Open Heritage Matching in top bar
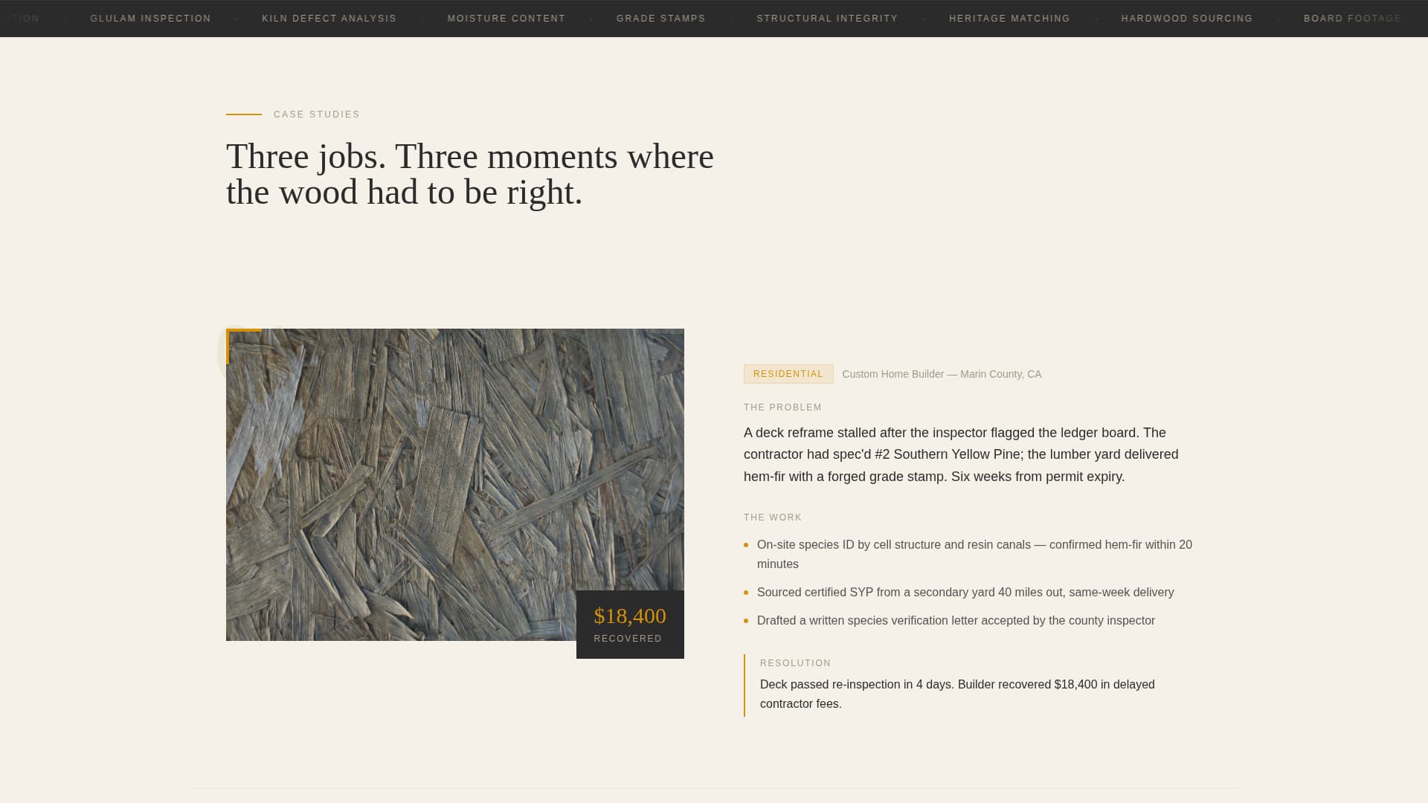The height and width of the screenshot is (803, 1428). (1009, 19)
